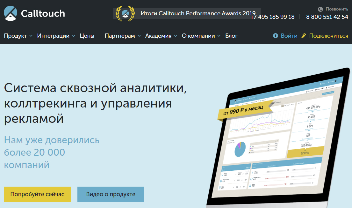Viewport: 352px width, 208px height.
Task: Open the Партнерам menu
Action: (120, 36)
